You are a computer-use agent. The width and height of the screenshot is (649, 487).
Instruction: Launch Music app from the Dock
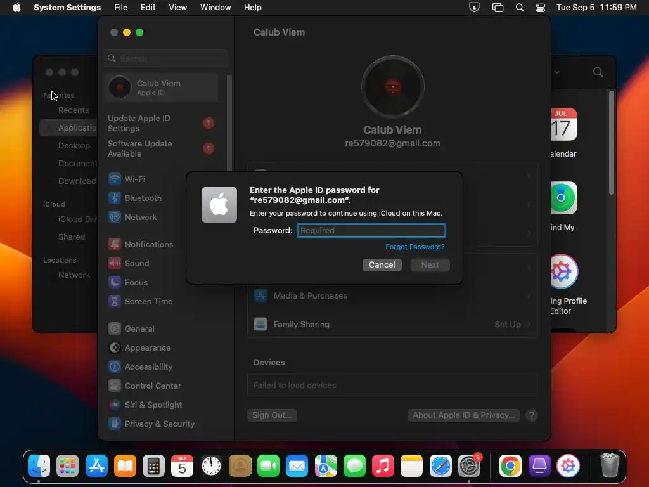coord(383,466)
